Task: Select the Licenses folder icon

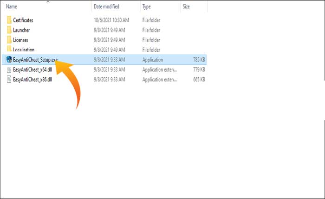Action: point(9,40)
